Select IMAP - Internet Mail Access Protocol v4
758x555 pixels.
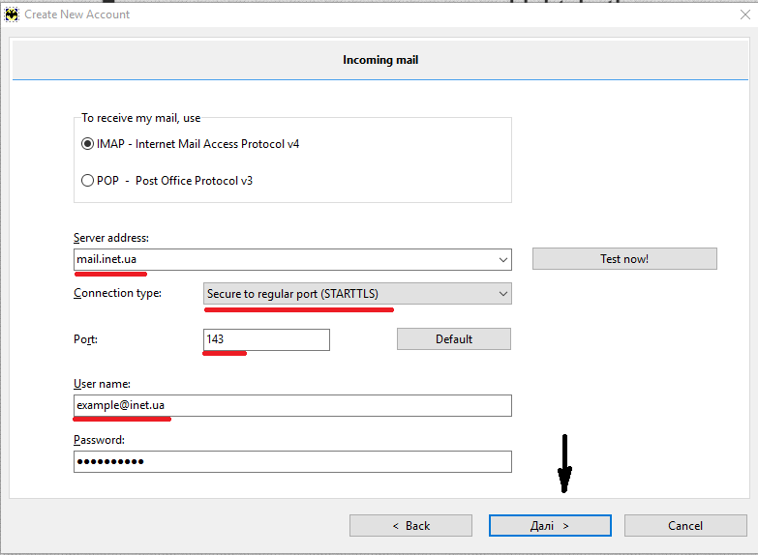coord(88,144)
